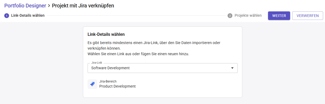Open the Portfolio Designer breadcrumb link
325x104 pixels.
(x=25, y=6)
